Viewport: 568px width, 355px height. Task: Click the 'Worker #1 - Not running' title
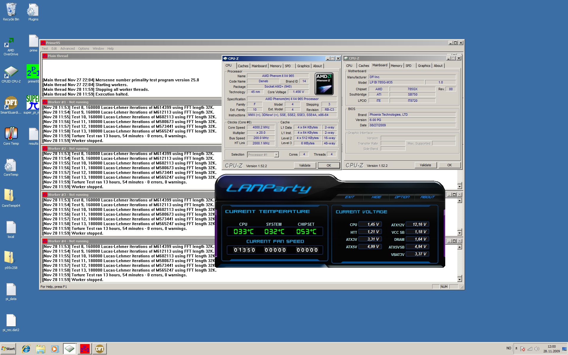tap(68, 102)
